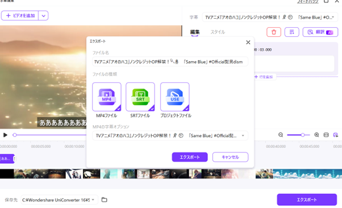Play the video preview
The height and width of the screenshot is (208, 342).
coord(6,135)
